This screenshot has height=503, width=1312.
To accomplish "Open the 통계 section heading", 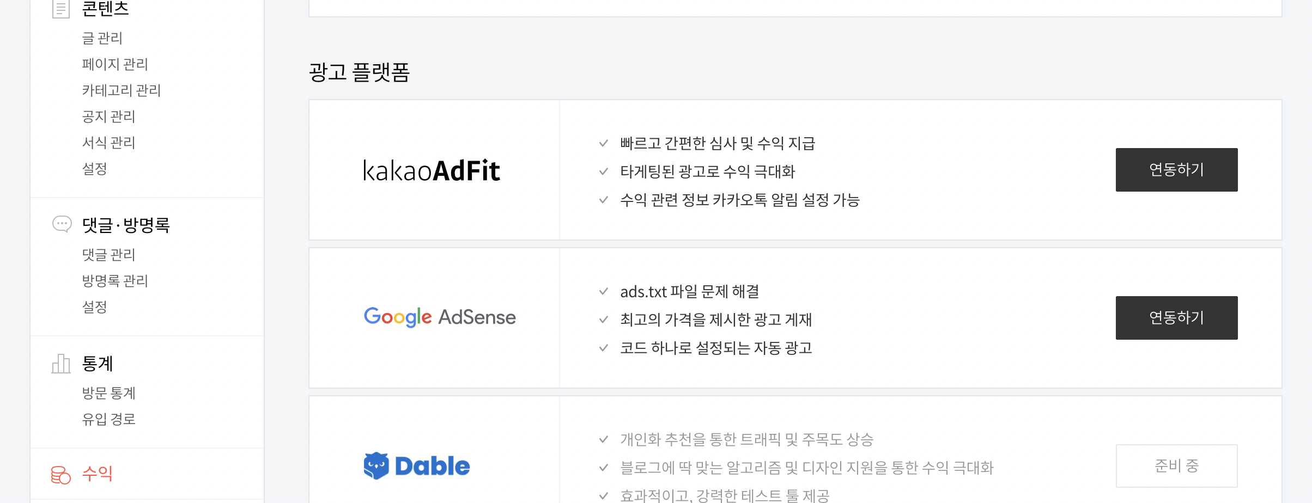I will point(98,363).
